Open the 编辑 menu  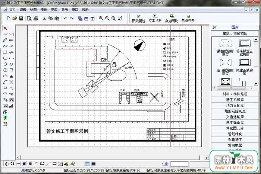click(23, 10)
